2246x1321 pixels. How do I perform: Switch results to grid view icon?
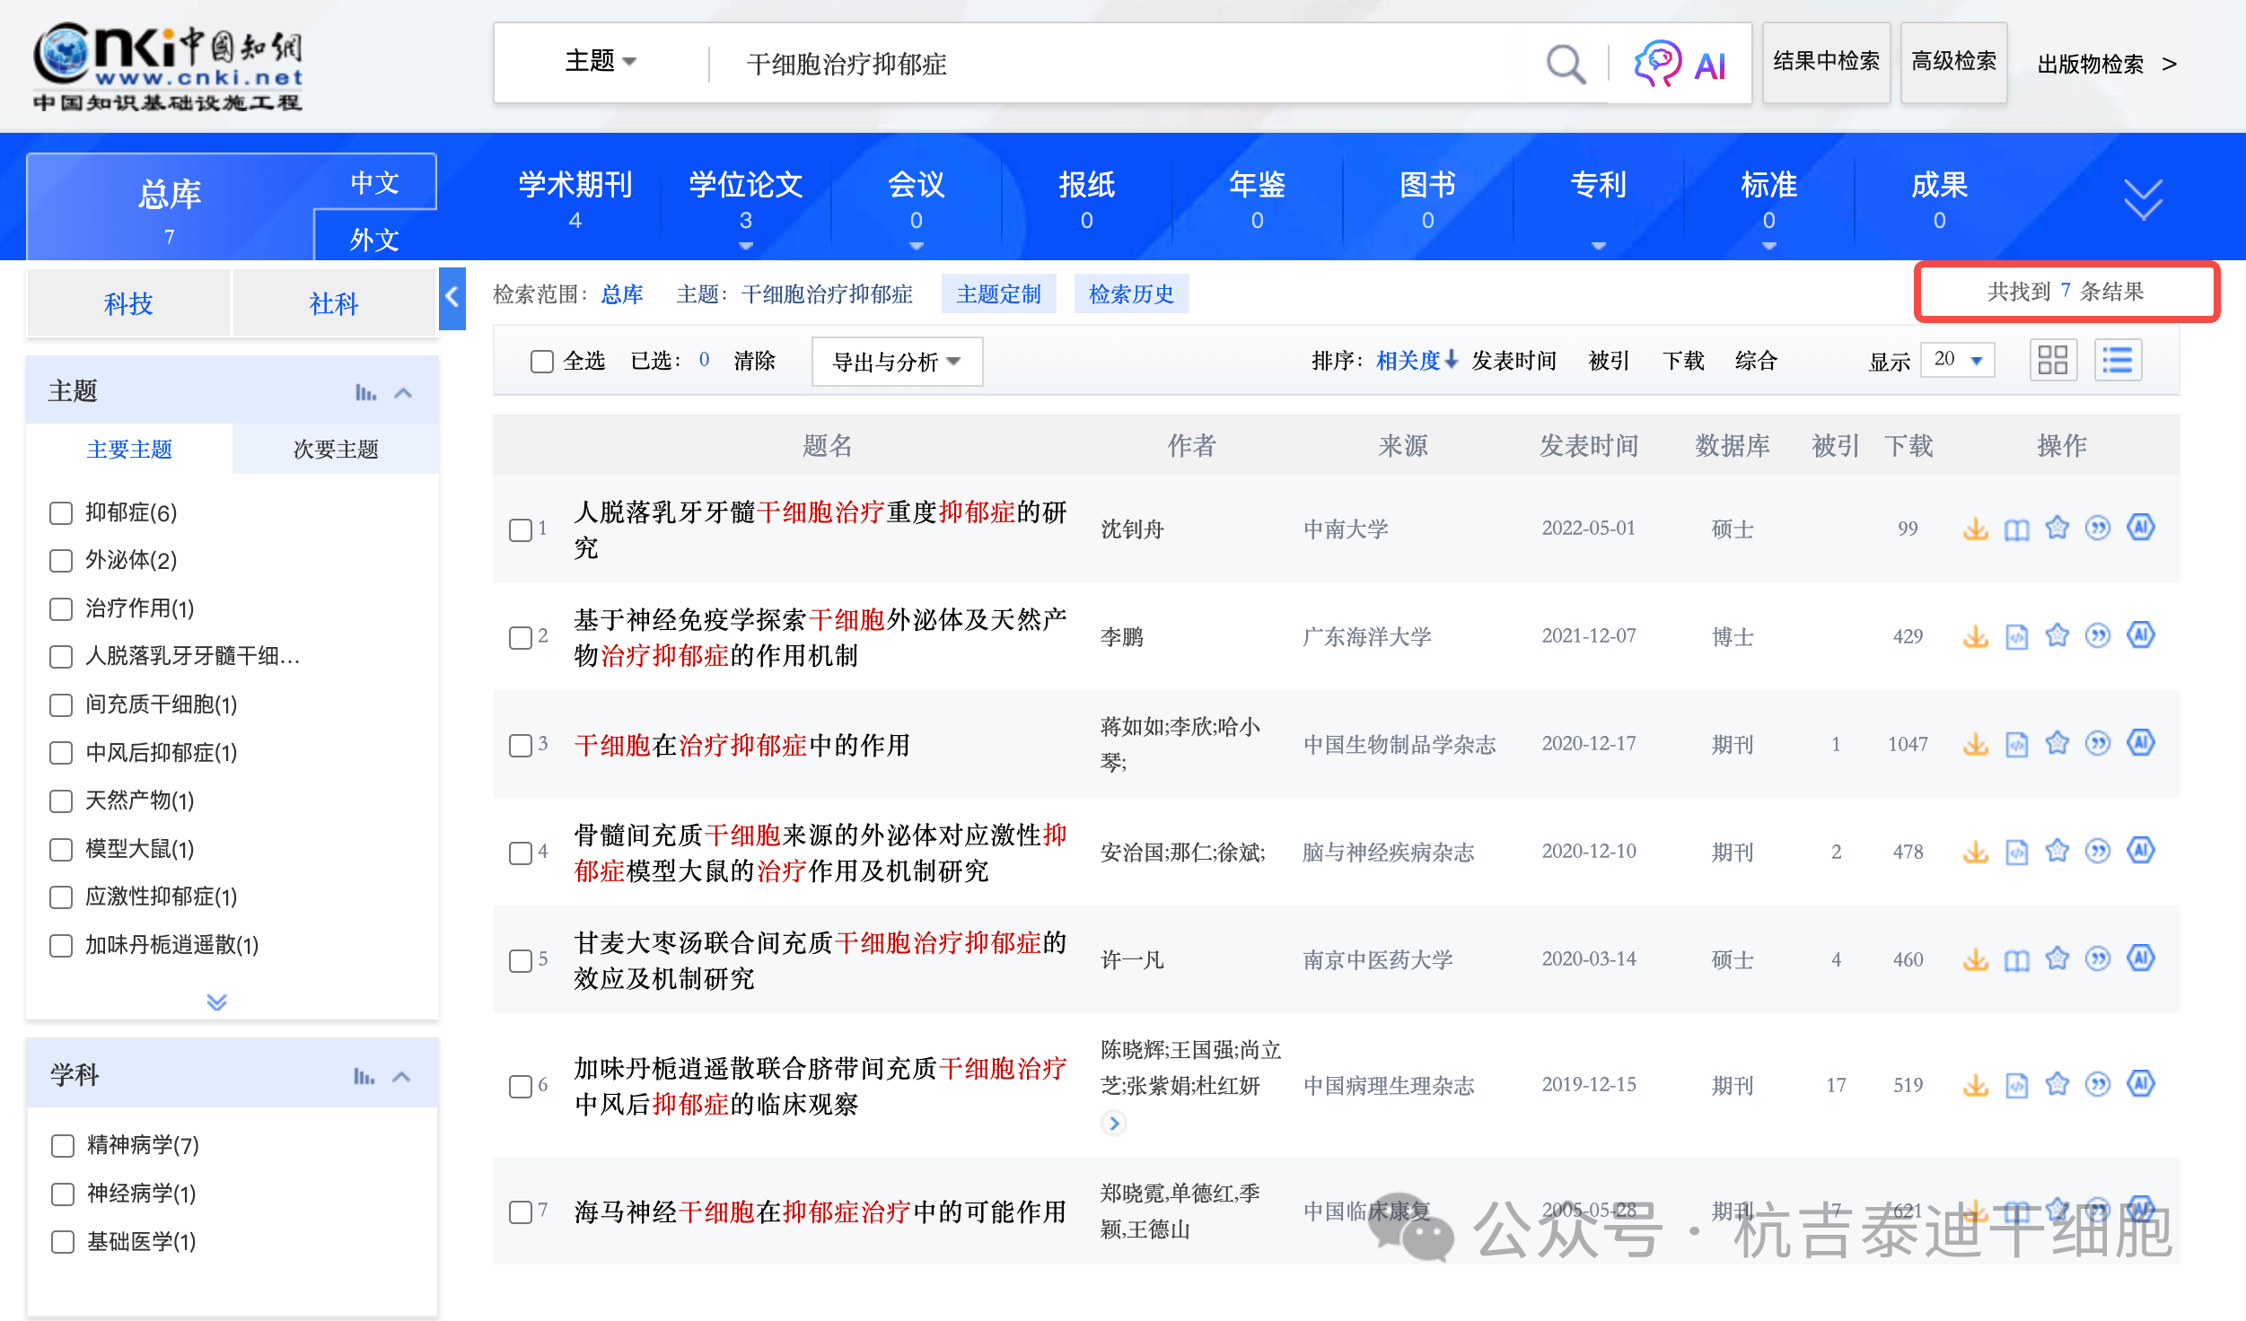2053,360
